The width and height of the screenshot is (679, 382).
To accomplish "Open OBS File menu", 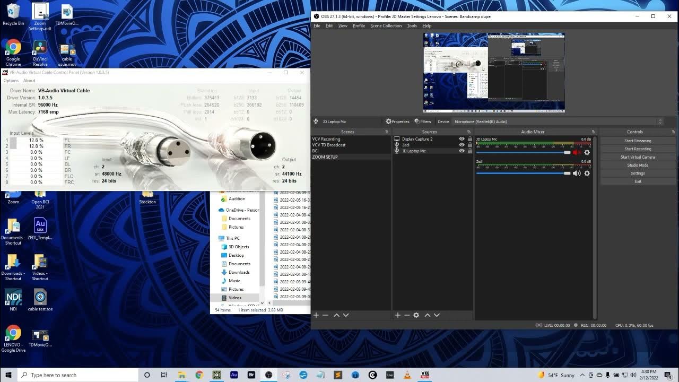I will [317, 25].
